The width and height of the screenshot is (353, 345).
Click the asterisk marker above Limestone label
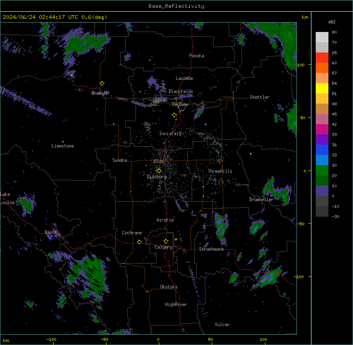click(63, 142)
